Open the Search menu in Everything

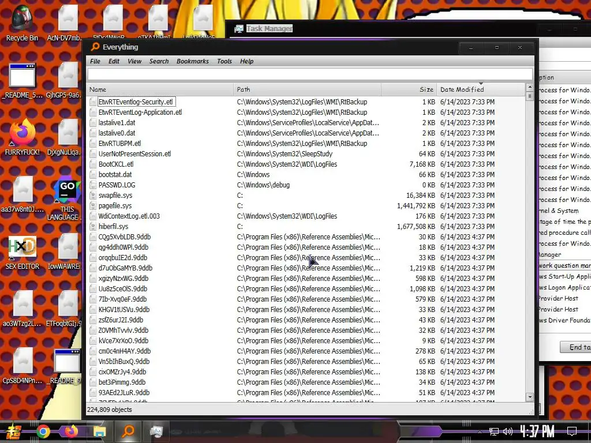tap(159, 61)
